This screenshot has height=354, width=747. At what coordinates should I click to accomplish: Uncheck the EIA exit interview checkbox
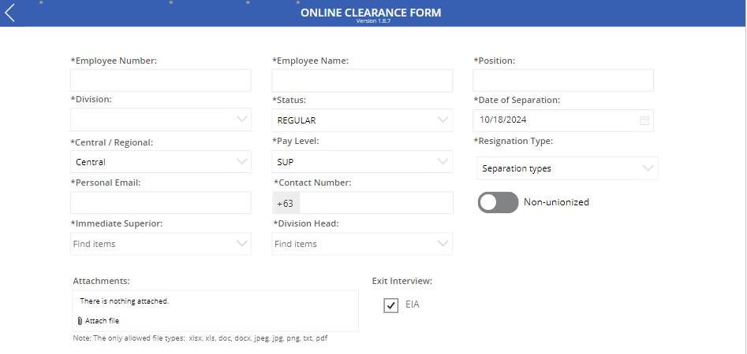[x=391, y=305]
